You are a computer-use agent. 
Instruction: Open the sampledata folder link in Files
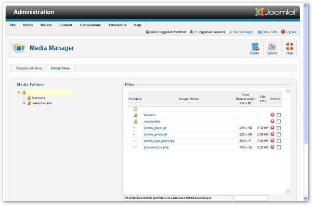pyautogui.click(x=152, y=121)
